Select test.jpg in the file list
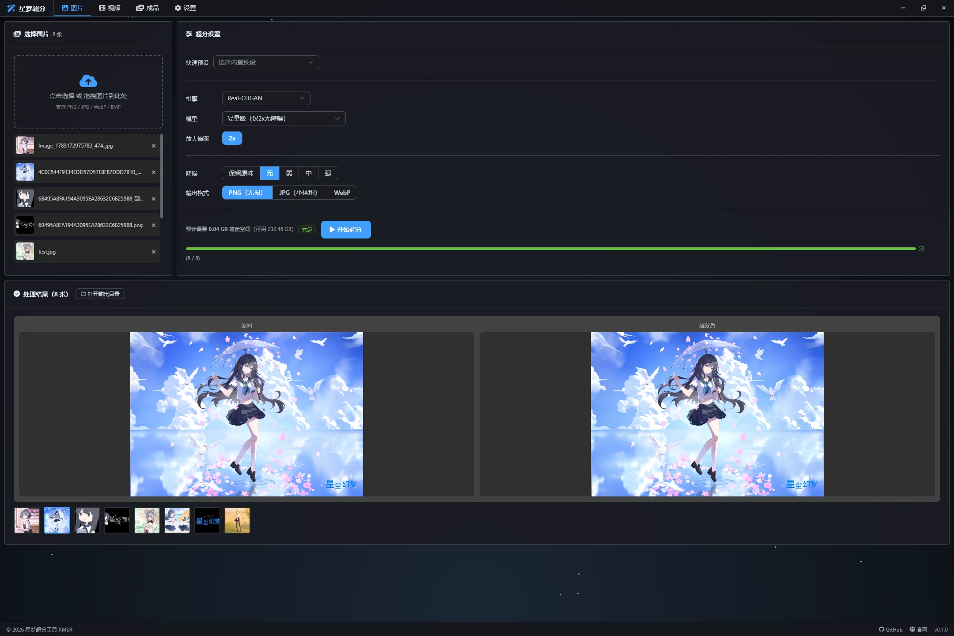Viewport: 954px width, 636px height. point(87,252)
